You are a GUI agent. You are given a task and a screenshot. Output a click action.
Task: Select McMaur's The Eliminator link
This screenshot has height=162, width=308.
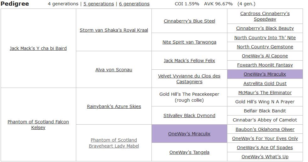(265, 93)
